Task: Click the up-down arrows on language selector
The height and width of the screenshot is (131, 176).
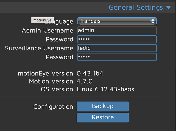Action: pyautogui.click(x=153, y=21)
